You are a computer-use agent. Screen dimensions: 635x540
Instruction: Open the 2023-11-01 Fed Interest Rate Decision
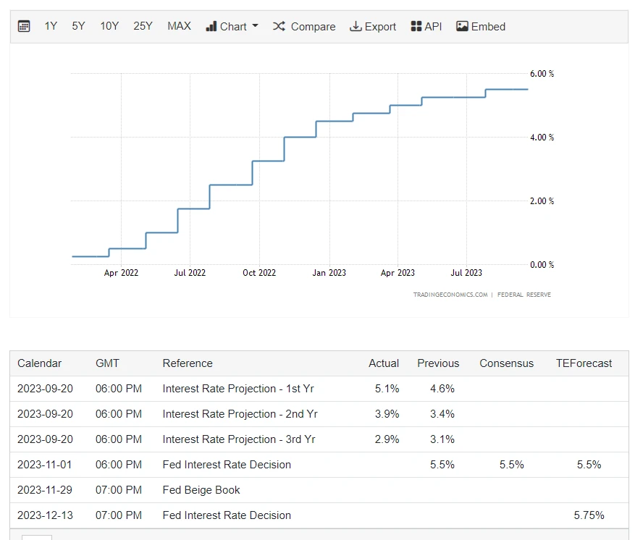[x=227, y=465]
